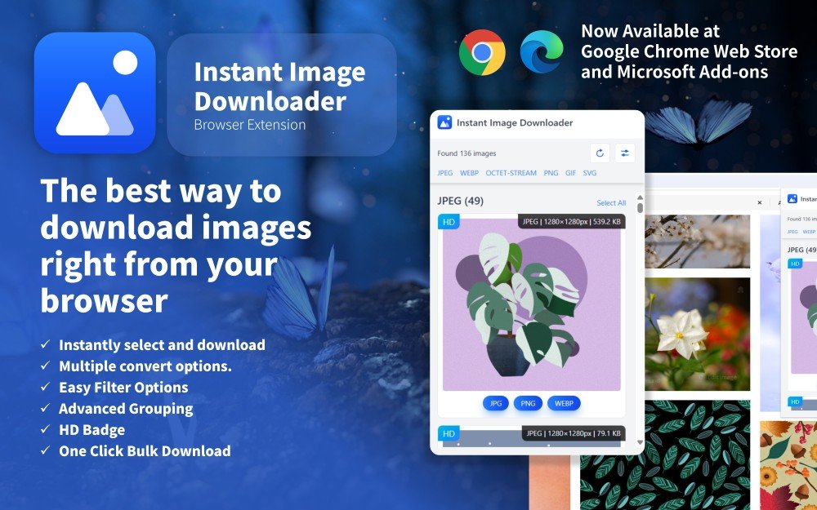Click the 'Found 136 images' text

pyautogui.click(x=467, y=153)
